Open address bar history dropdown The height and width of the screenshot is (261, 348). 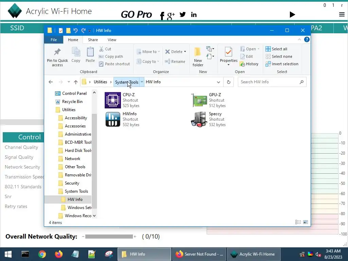tap(219, 82)
